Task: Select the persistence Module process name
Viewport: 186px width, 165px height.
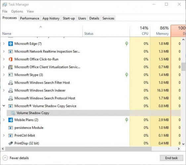Action: pos(29,128)
